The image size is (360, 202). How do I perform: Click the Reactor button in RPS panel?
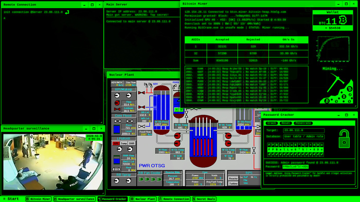click(x=233, y=178)
